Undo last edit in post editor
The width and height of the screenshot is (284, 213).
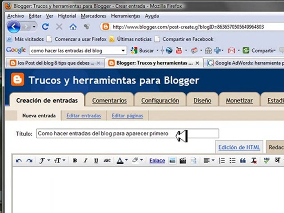pos(19,160)
